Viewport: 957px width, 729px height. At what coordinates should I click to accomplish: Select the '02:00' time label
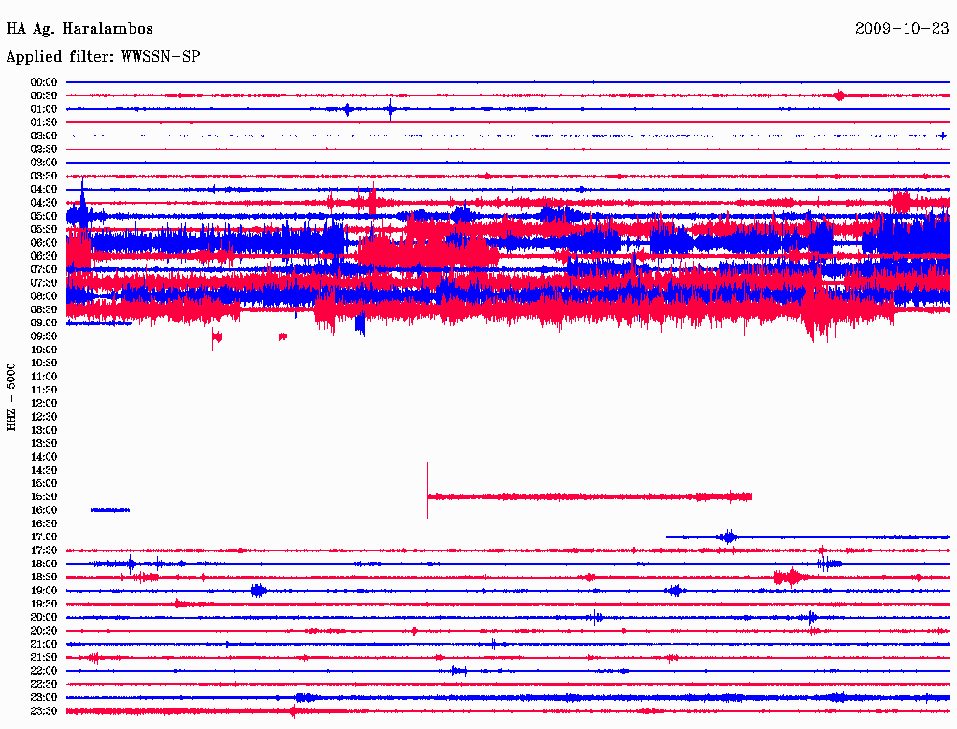[44, 136]
